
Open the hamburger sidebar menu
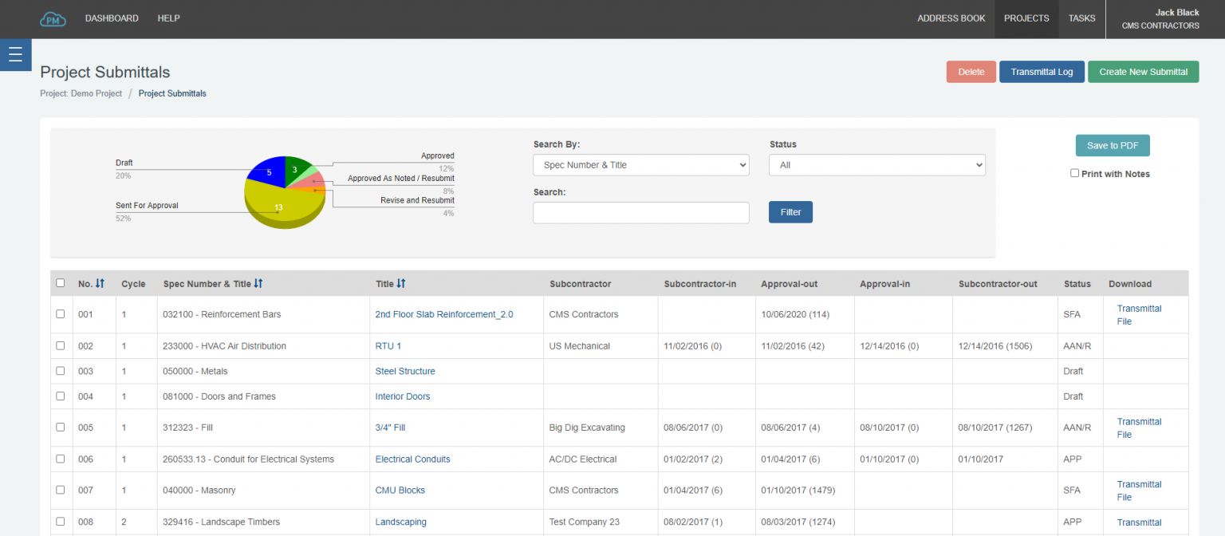click(x=15, y=54)
